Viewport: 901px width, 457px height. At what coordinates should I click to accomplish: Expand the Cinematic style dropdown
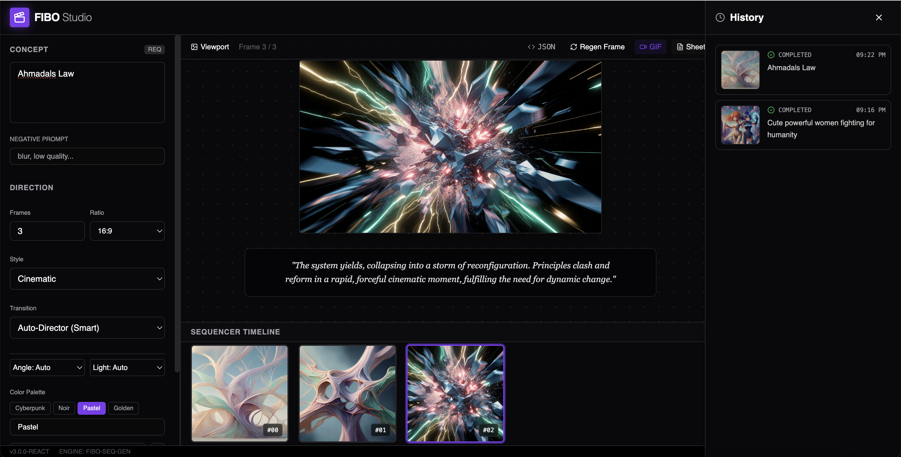click(x=87, y=279)
